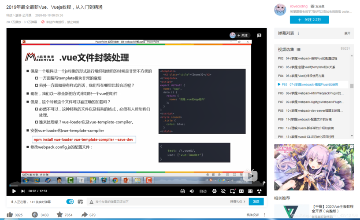Open the anime girl advertisement banner
This screenshot has height=220, width=360.
[314, 167]
